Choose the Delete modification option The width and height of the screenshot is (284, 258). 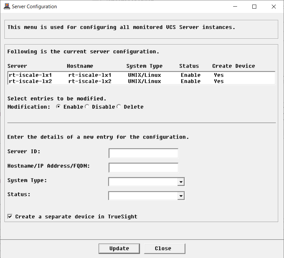pos(119,106)
